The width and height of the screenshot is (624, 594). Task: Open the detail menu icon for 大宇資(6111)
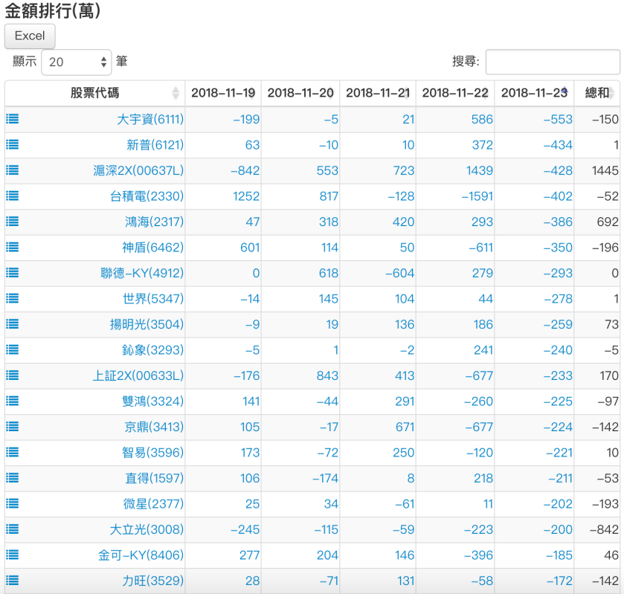click(12, 119)
